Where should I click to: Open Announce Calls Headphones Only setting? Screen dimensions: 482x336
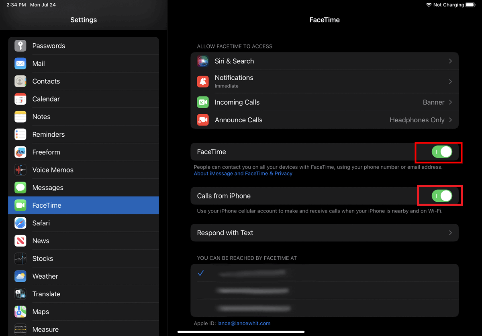pos(420,120)
